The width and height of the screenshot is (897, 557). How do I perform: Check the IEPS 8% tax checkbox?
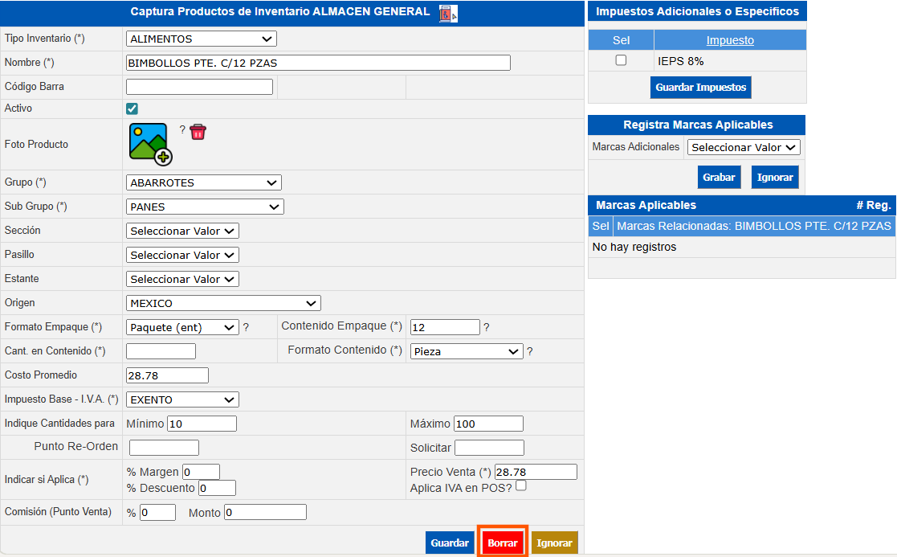click(621, 60)
